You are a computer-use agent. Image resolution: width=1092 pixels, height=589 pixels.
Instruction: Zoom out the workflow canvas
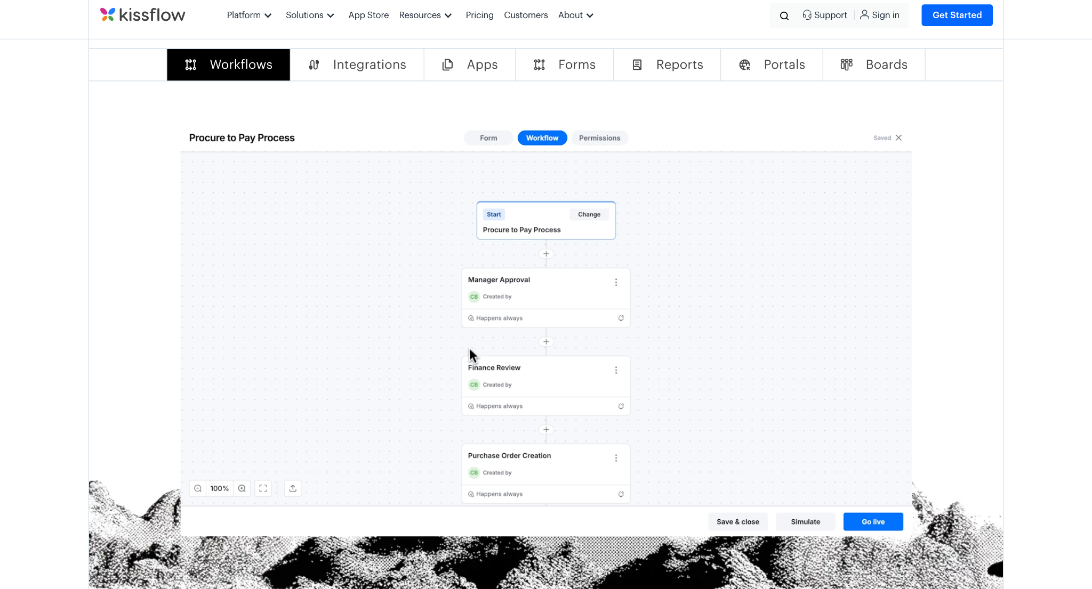198,488
